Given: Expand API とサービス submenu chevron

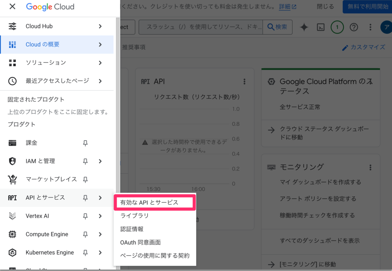Looking at the screenshot, I should click(x=100, y=198).
